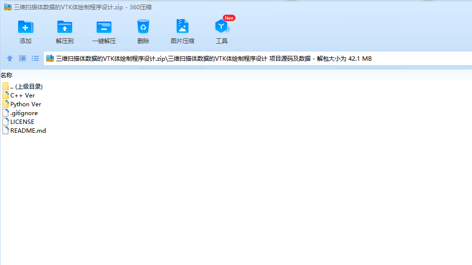The height and width of the screenshot is (265, 472).
Task: Switch to the large icon view
Action: pyautogui.click(x=23, y=58)
